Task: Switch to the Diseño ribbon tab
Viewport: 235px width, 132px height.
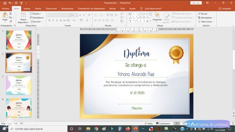Action: (38, 8)
